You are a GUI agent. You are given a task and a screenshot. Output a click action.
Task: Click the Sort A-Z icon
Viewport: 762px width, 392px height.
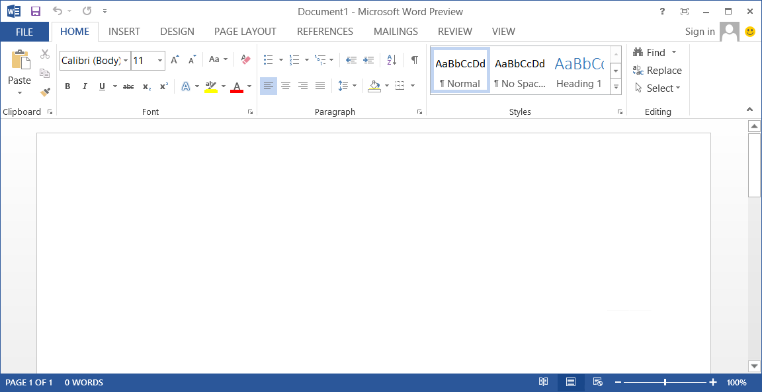pyautogui.click(x=392, y=59)
